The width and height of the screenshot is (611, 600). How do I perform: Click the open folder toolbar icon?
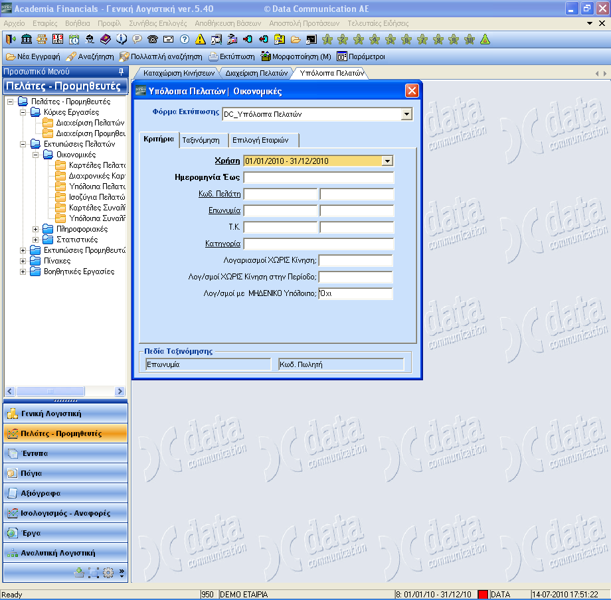tap(296, 39)
